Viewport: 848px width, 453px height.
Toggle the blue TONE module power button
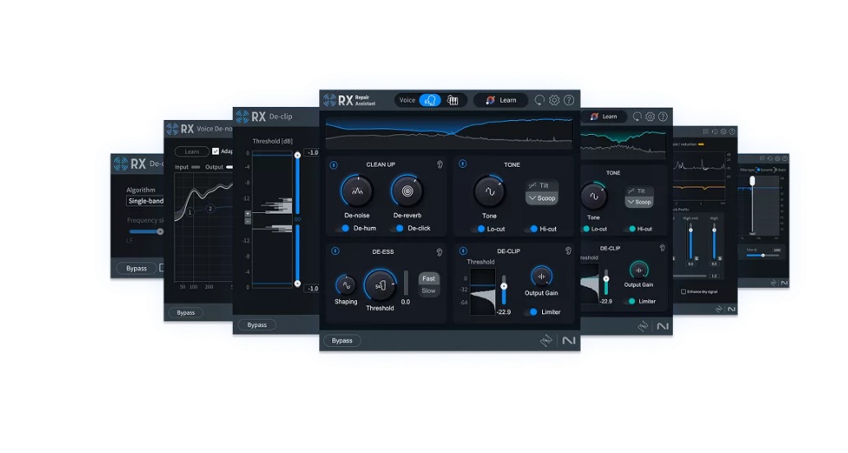coord(463,164)
